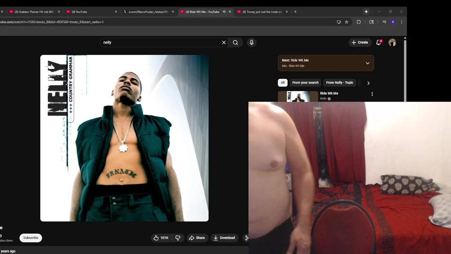Close the Trump trade war tab
Screen dimensions: 451x254
(287, 12)
